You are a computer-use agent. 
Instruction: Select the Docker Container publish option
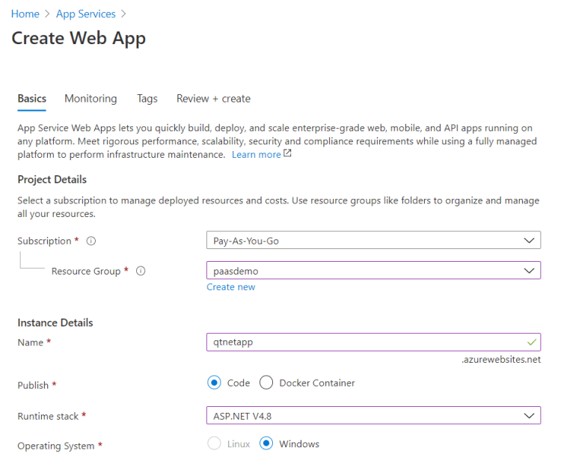pyautogui.click(x=266, y=383)
